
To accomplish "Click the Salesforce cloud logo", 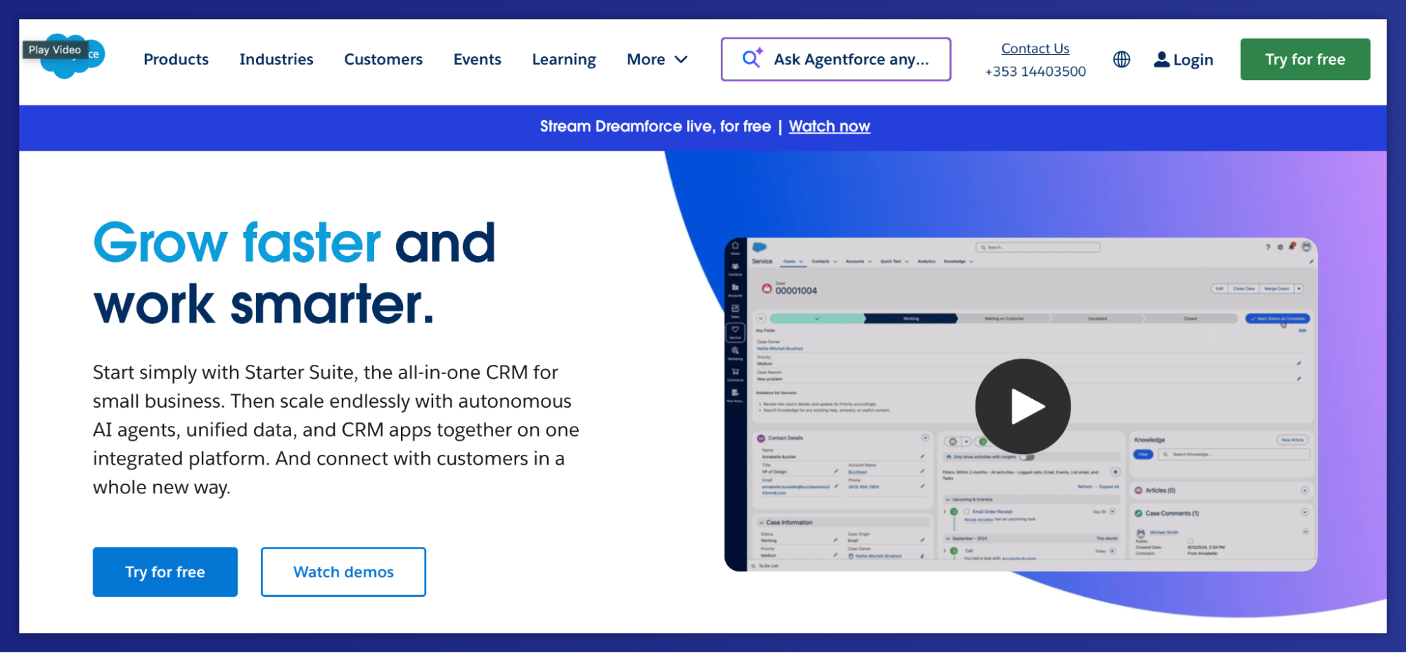I will pos(72,56).
